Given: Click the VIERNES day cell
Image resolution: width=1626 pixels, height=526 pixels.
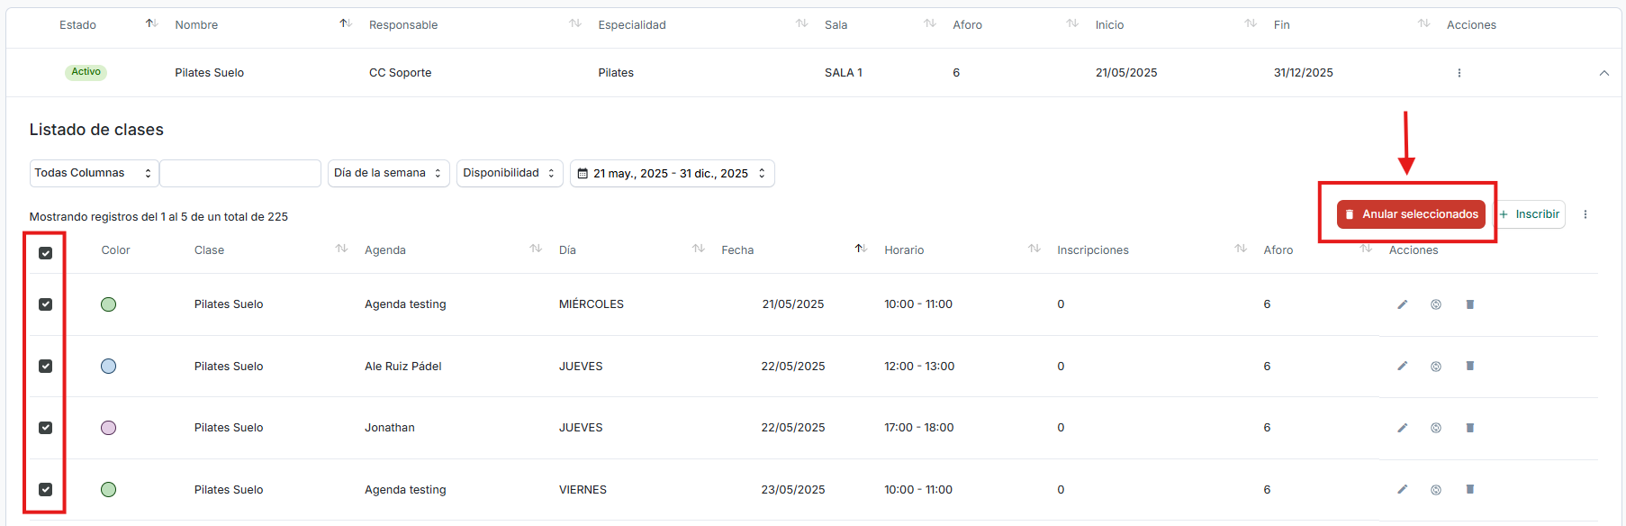Looking at the screenshot, I should coord(583,490).
